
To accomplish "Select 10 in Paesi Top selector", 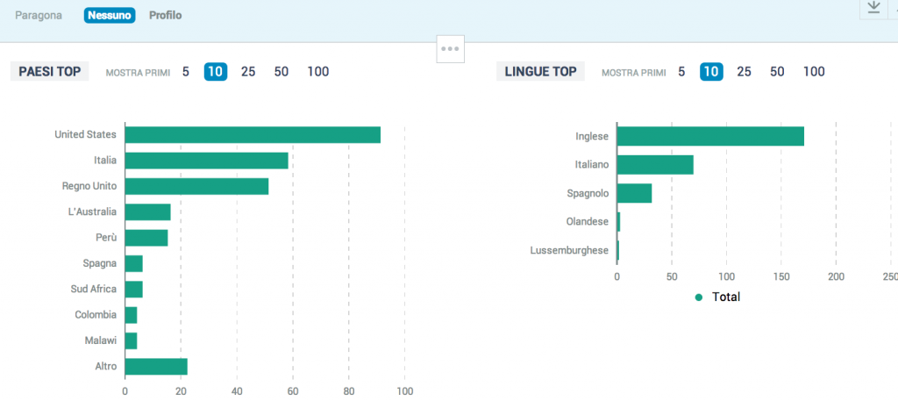I will (x=216, y=72).
